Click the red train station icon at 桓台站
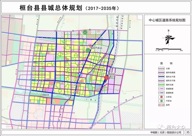Screen dimensions: 192x136 pyautogui.click(x=107, y=78)
